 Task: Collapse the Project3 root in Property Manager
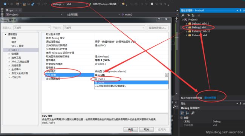click(x=182, y=20)
